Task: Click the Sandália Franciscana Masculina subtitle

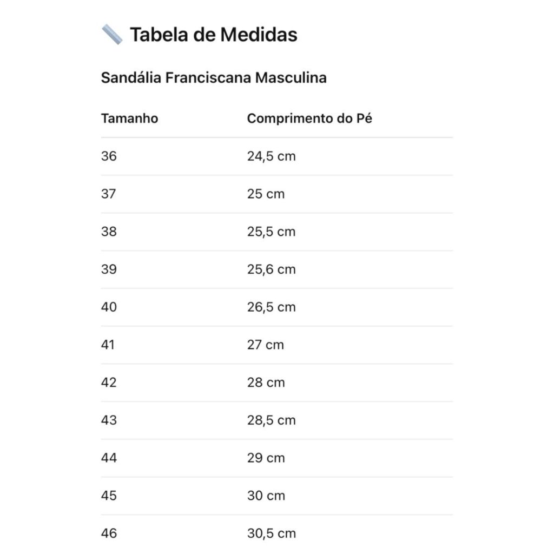Action: pos(214,78)
